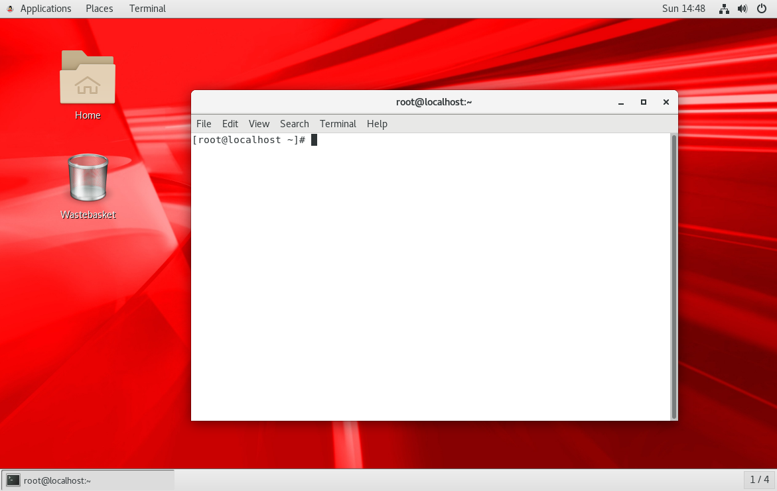The image size is (777, 491).
Task: Click the terminal window scrollbar
Action: pyautogui.click(x=673, y=265)
